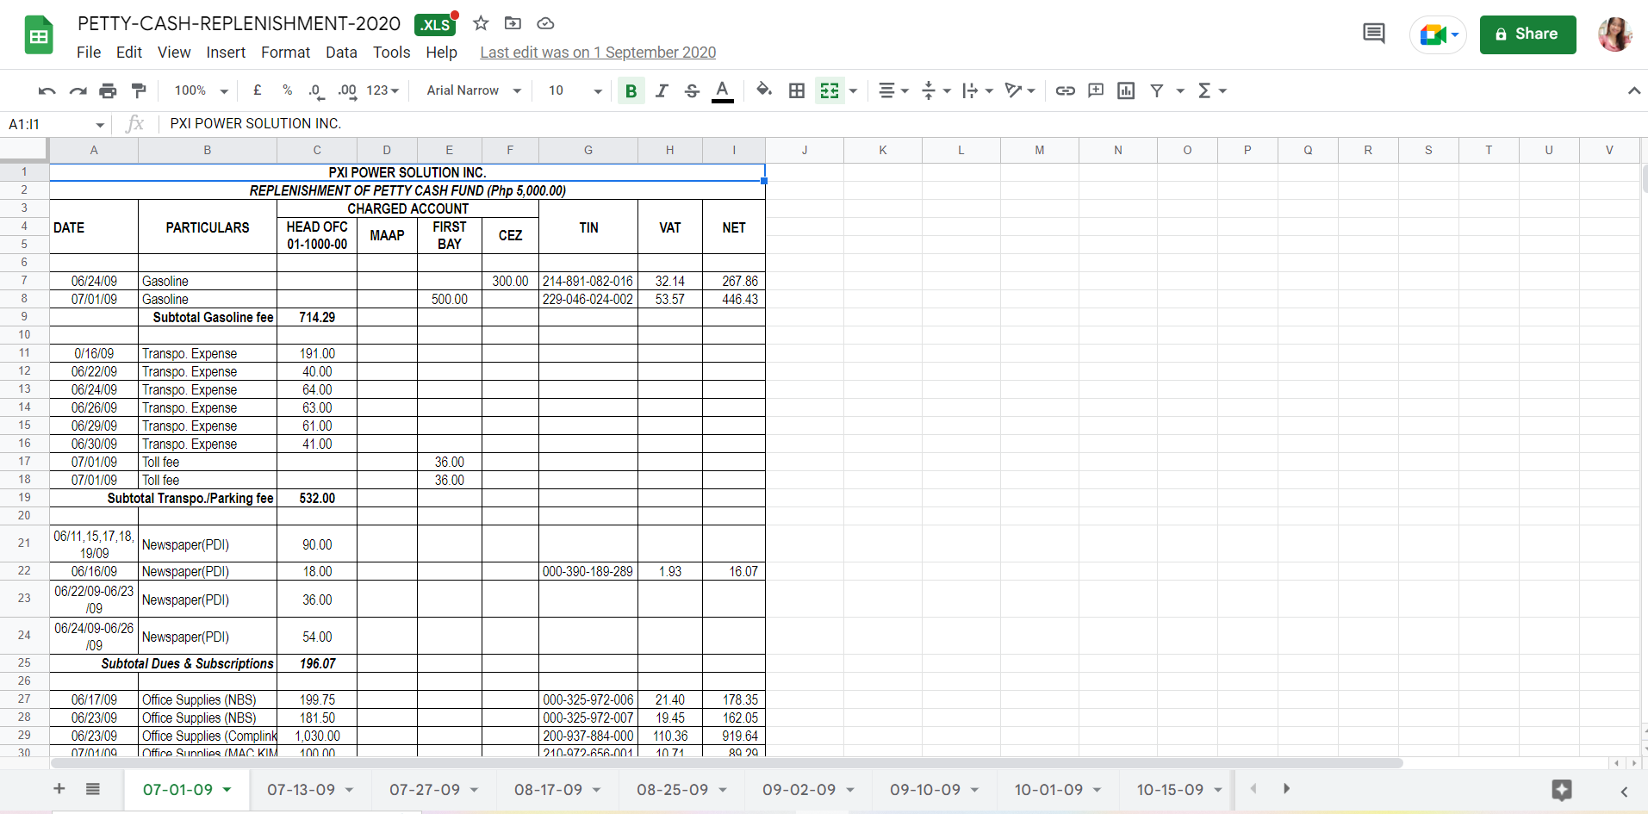Click the Insert link icon
This screenshot has height=814, width=1648.
click(x=1065, y=90)
